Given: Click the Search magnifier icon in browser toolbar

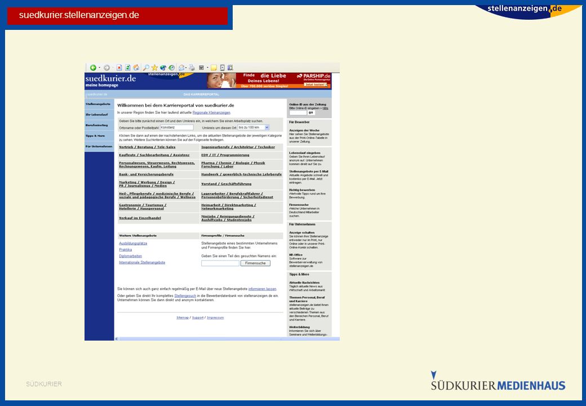Looking at the screenshot, I should click(x=146, y=68).
